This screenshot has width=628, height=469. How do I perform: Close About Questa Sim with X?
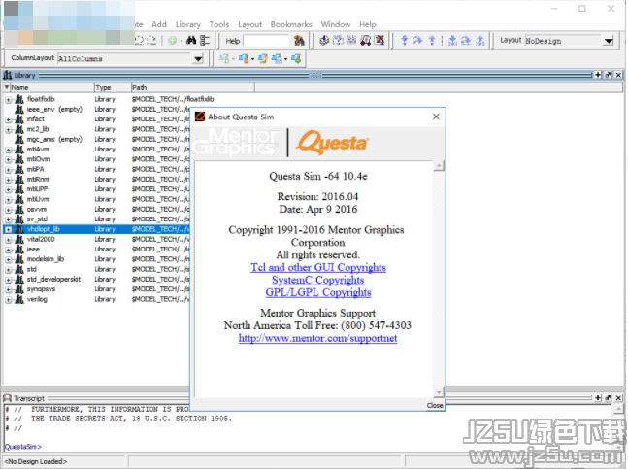(x=436, y=117)
